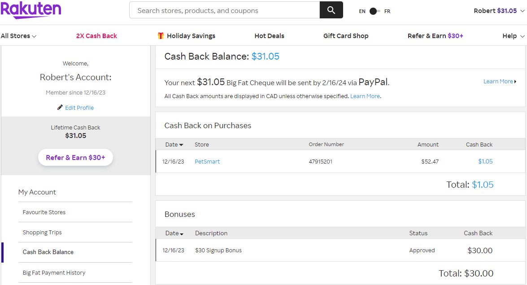The width and height of the screenshot is (527, 285).
Task: Click the search stores input field
Action: 225,10
